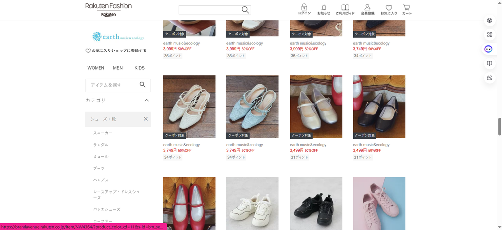This screenshot has width=502, height=230.
Task: Open the スニーカー category link
Action: point(103,133)
